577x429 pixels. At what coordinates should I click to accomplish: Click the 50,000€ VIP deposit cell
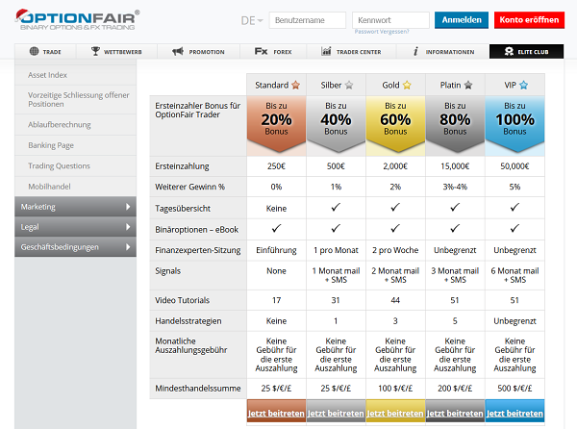point(514,166)
